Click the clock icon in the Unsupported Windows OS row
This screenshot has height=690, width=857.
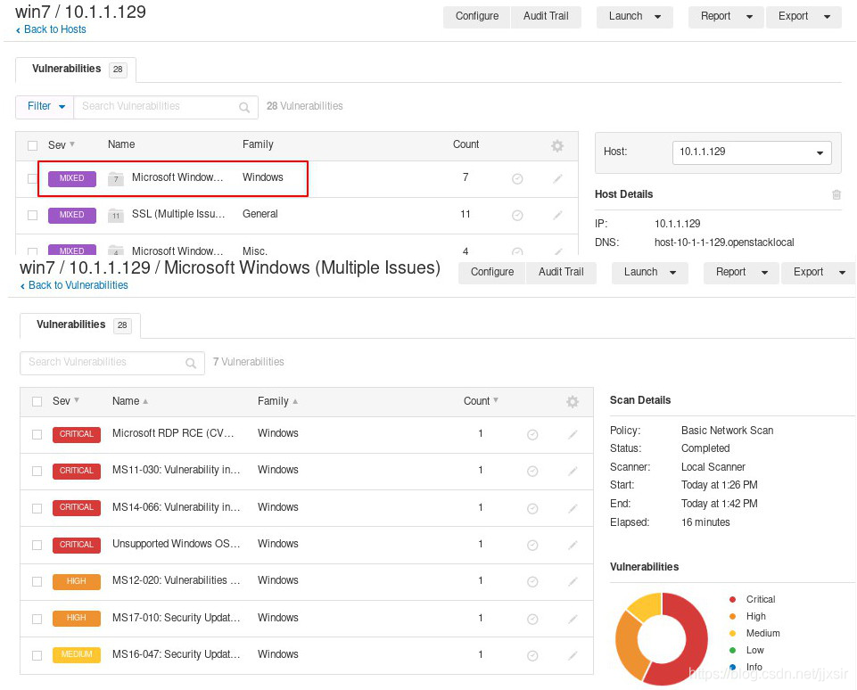(532, 546)
